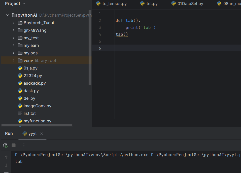
Task: Expand the Bpytorch_Tudui folder
Action: 14,23
